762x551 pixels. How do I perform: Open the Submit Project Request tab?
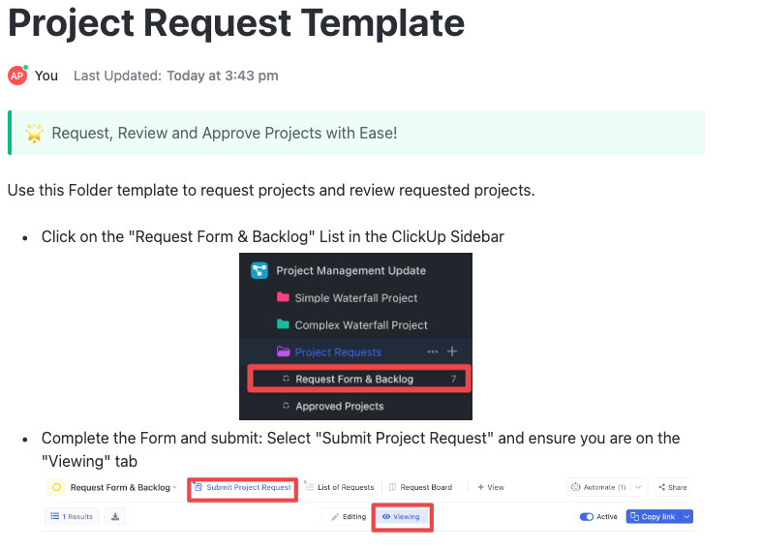[x=242, y=487]
